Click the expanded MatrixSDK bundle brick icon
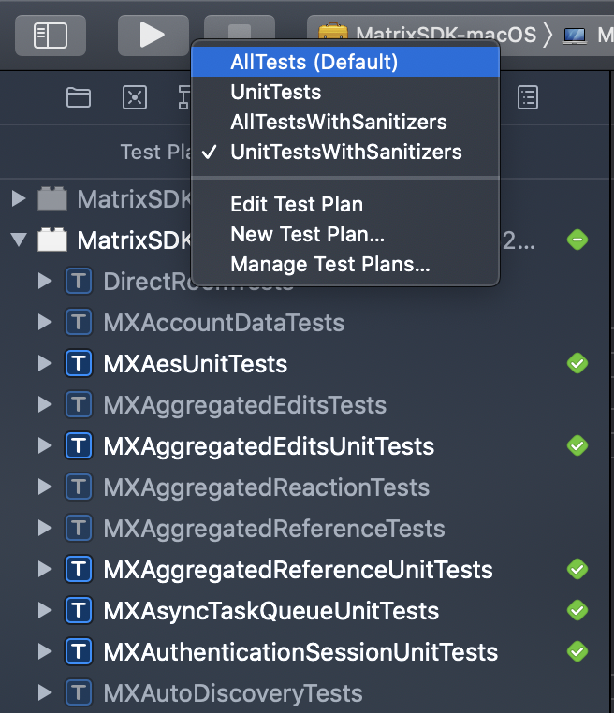This screenshot has height=713, width=614. 52,240
